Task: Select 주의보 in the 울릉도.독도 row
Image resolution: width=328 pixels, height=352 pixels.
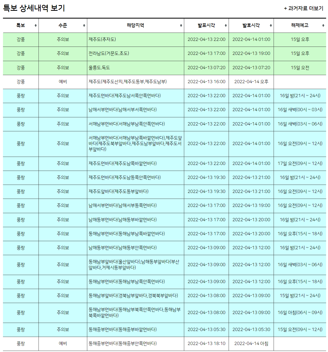Action: pos(63,68)
